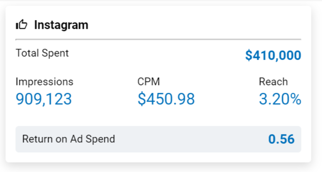This screenshot has width=322, height=172.
Task: Click the Return on Ad Spend text
Action: coord(69,139)
